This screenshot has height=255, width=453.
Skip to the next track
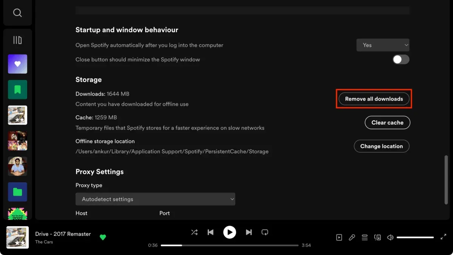[249, 232]
